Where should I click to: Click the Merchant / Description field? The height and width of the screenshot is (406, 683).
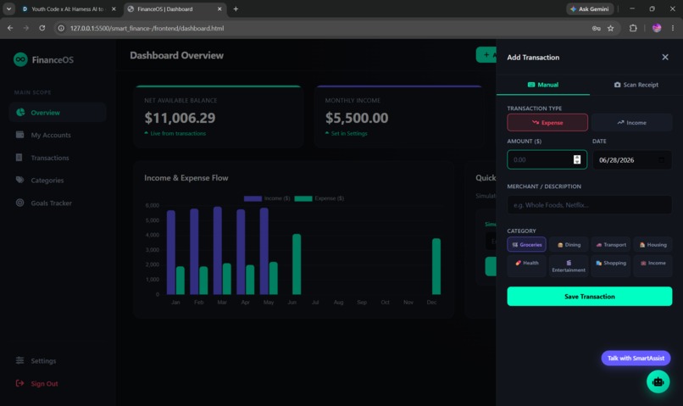(589, 205)
